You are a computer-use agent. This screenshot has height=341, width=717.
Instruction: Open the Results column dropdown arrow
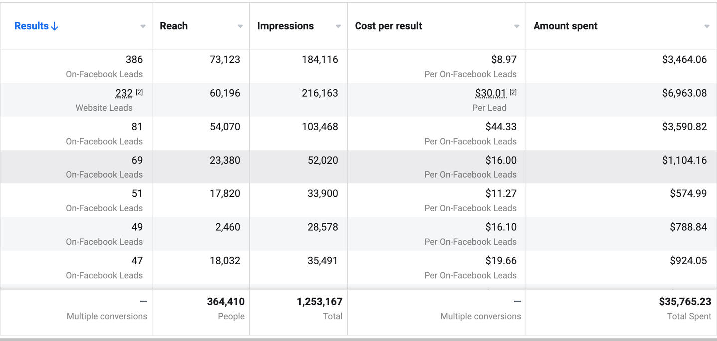[143, 26]
